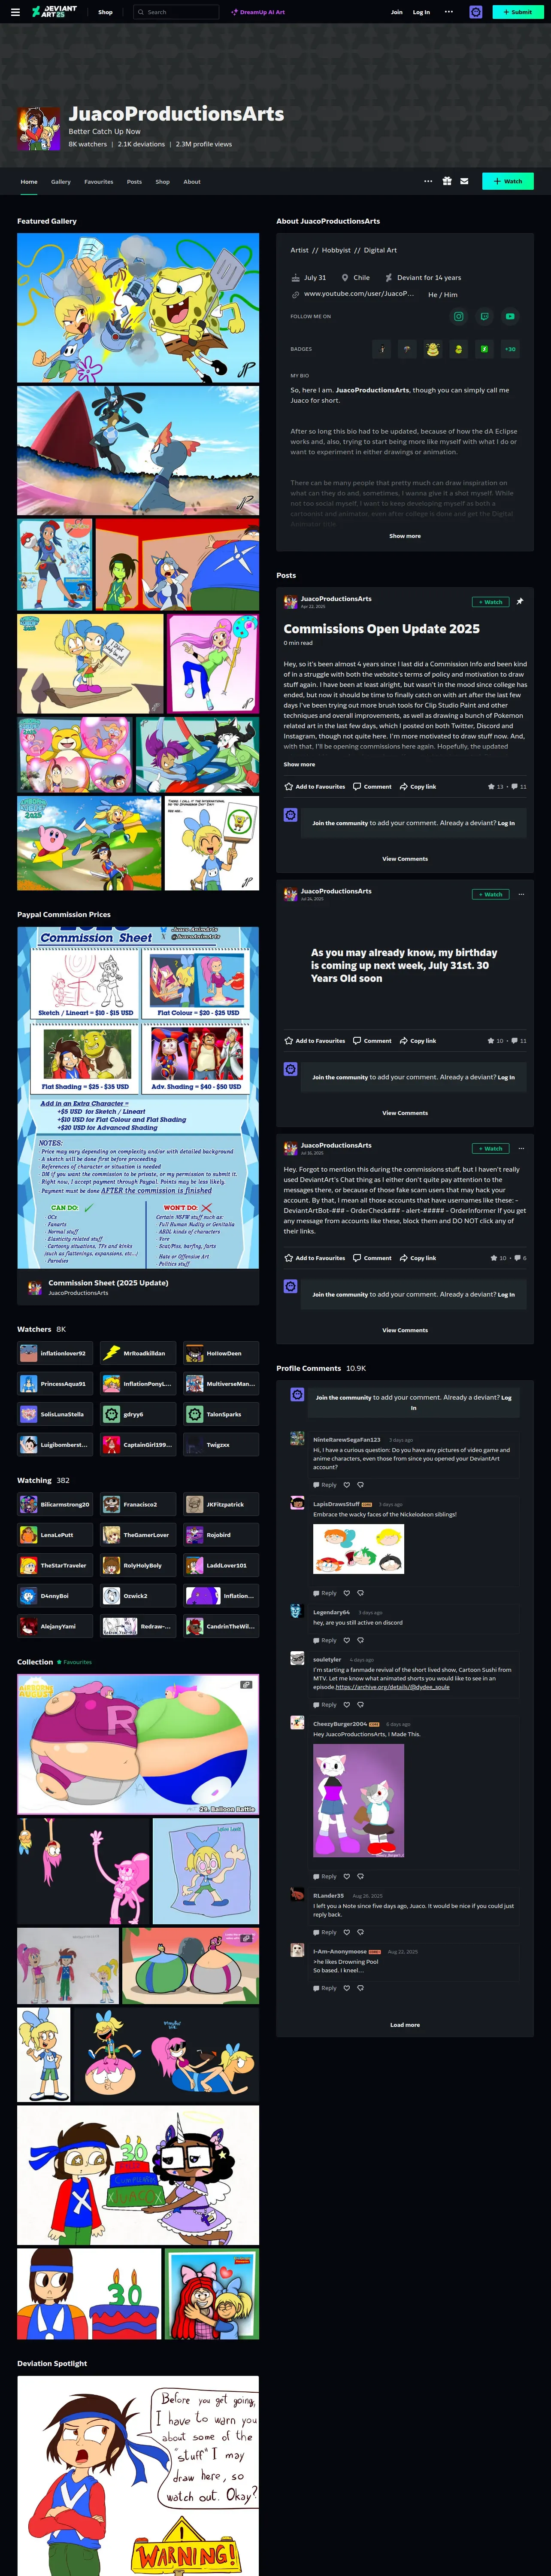This screenshot has height=2576, width=551.
Task: Open the Twitch follow icon
Action: click(x=484, y=316)
